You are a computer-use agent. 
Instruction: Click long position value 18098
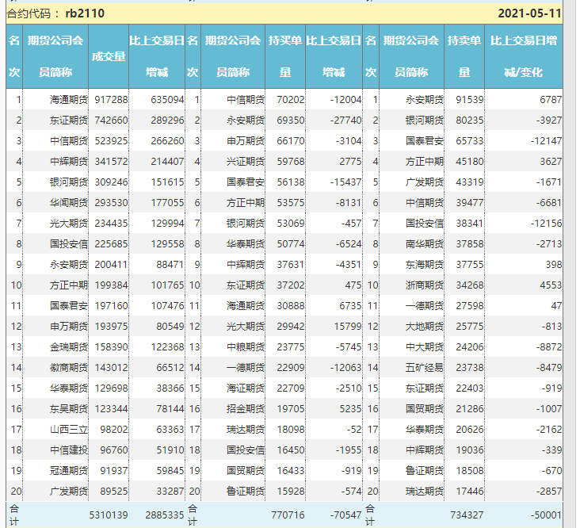[291, 430]
